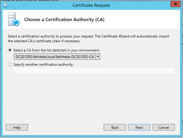Choose the Specify another certification authority radio
Image resolution: width=183 pixels, height=138 pixels.
click(10, 64)
